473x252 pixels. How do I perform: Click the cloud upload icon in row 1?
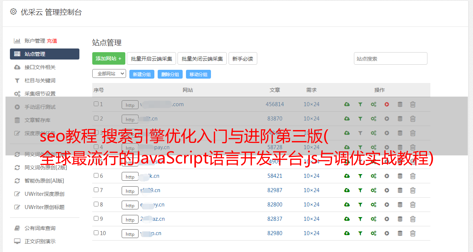coord(347,104)
